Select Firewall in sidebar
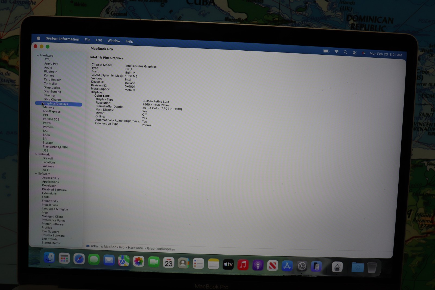Screen dimensions: 435x290 tap(48, 158)
